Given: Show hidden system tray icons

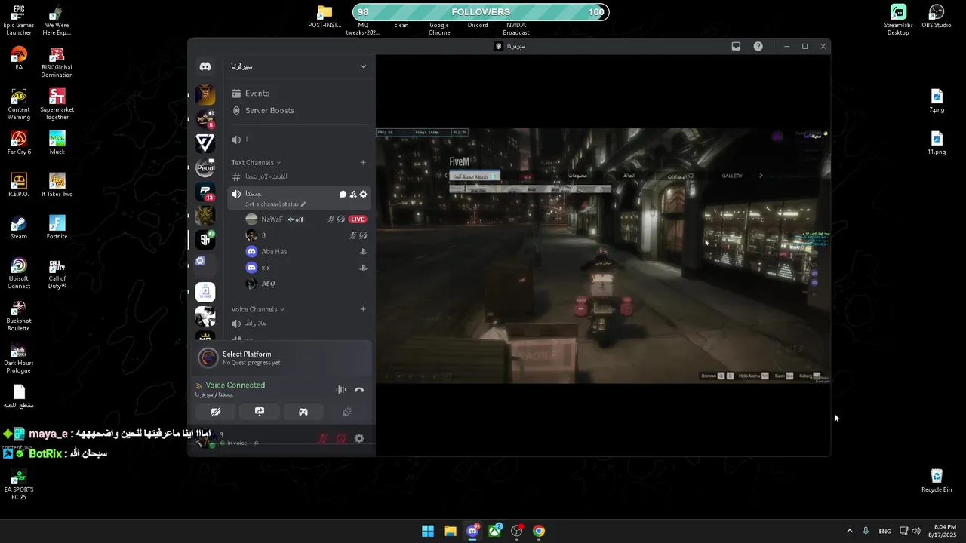Looking at the screenshot, I should pos(850,531).
